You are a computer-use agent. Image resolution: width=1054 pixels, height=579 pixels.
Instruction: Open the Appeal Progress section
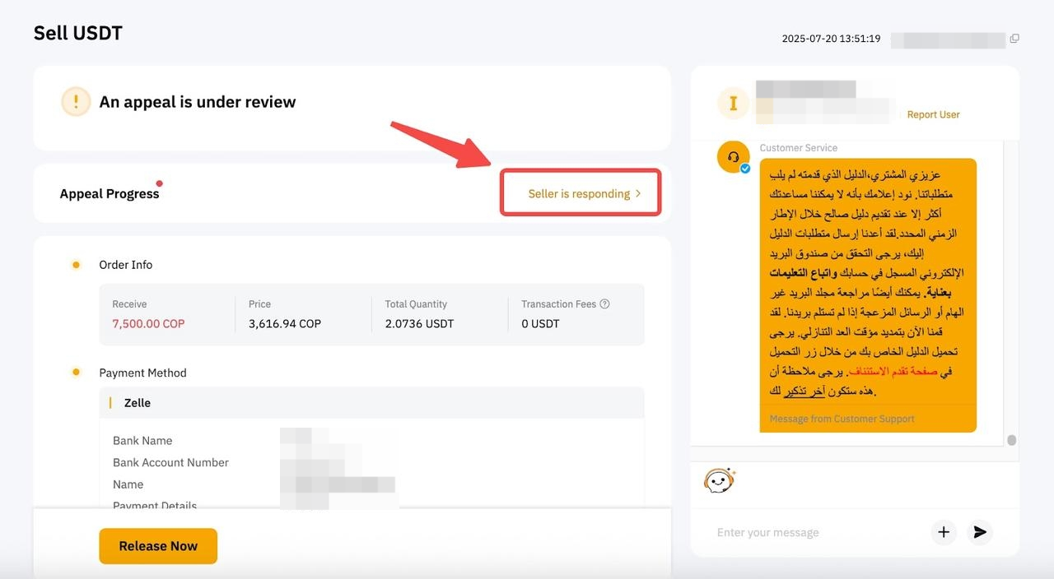coord(110,194)
